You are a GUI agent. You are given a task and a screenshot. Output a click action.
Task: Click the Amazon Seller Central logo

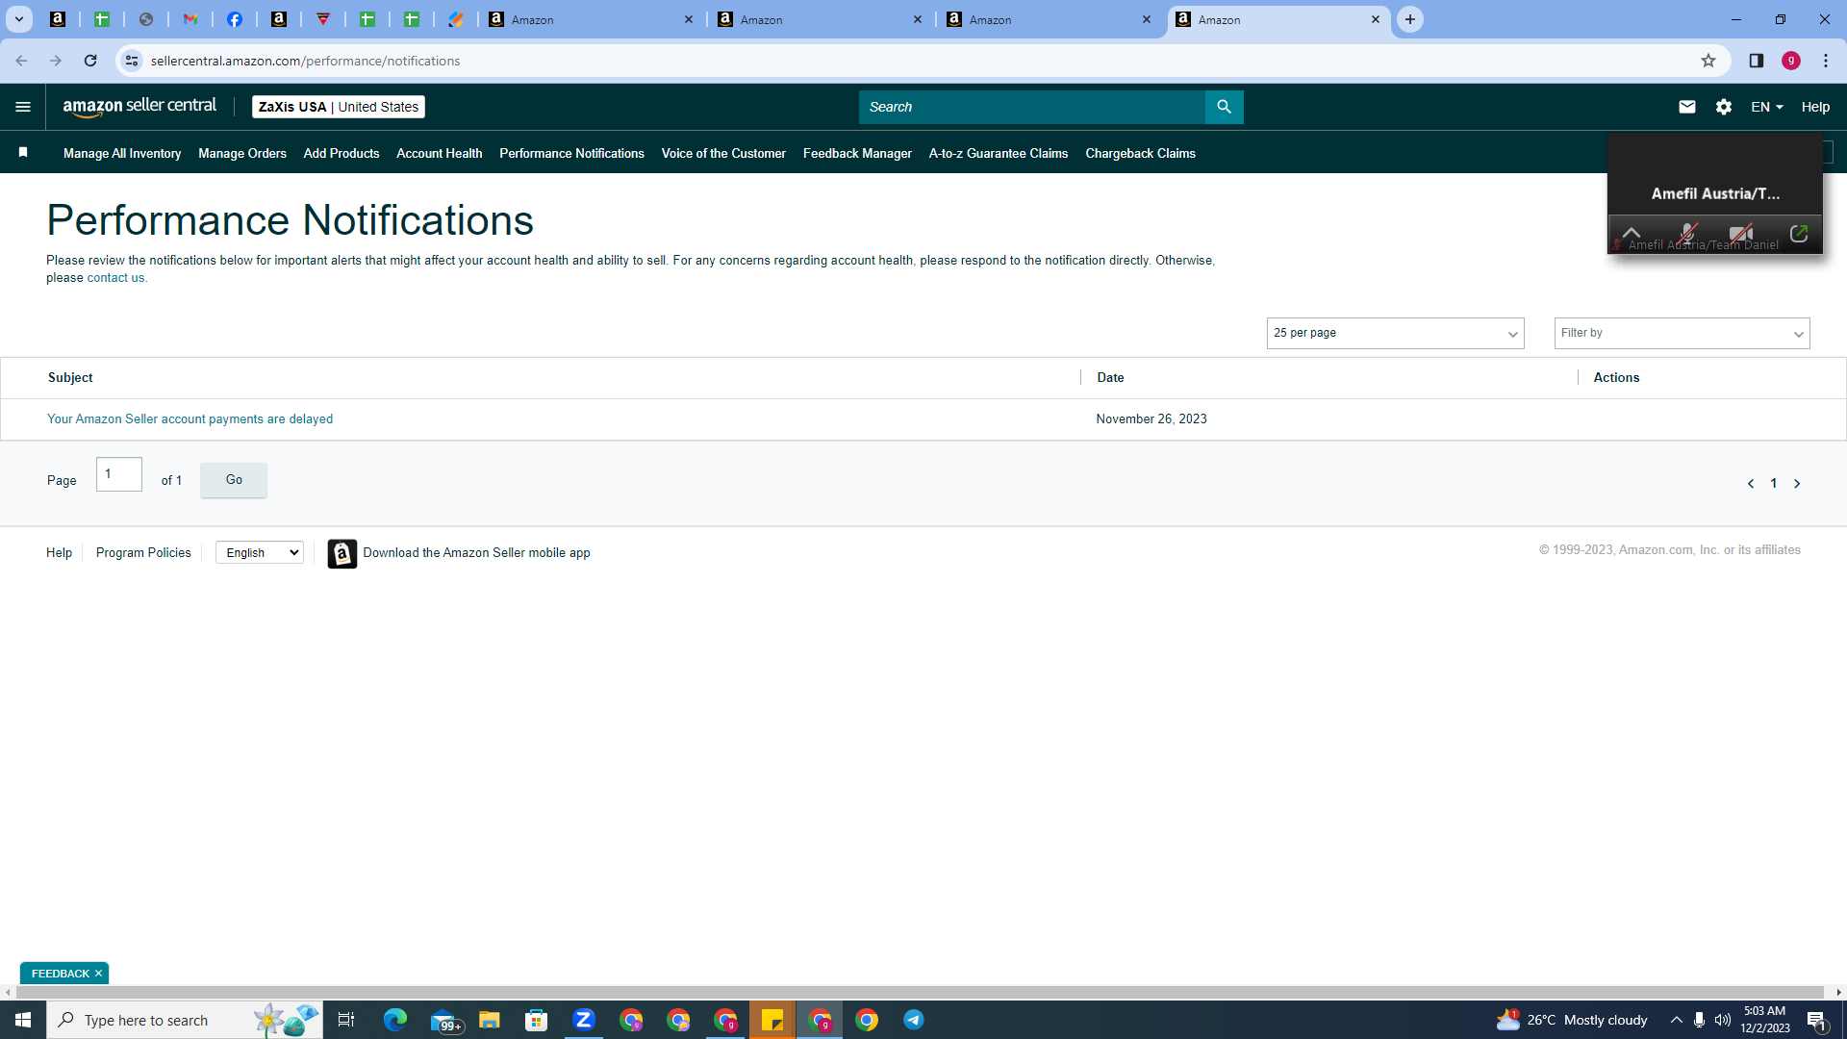click(x=139, y=107)
